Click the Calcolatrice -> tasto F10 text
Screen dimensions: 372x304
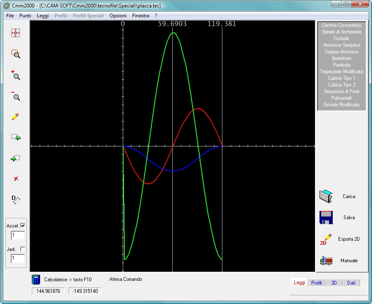(x=68, y=280)
